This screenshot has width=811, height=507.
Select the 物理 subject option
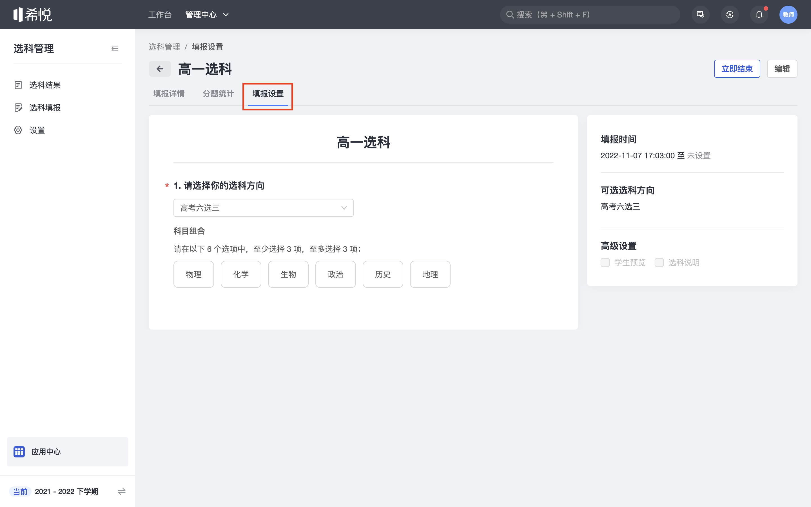(194, 274)
